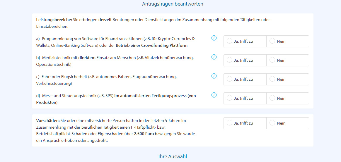The image size is (341, 162).
Task: Open info icon for Fahr- oder Flugsicherheit question
Action: [214, 76]
